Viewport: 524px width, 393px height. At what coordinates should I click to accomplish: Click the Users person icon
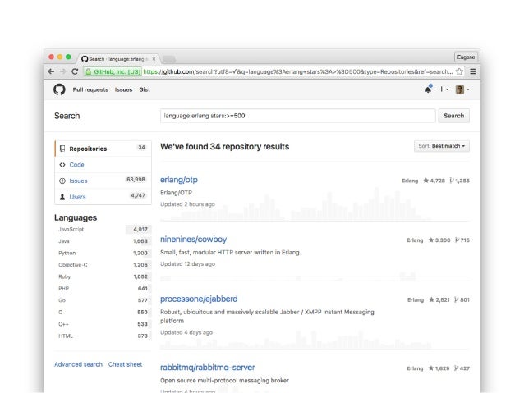point(62,197)
